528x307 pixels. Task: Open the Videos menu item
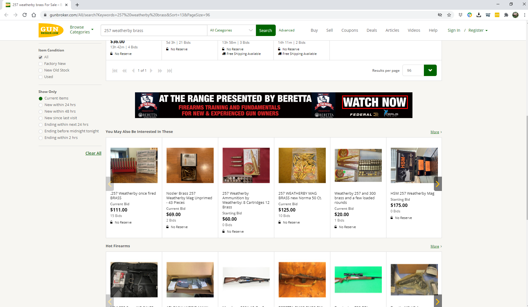click(x=414, y=30)
